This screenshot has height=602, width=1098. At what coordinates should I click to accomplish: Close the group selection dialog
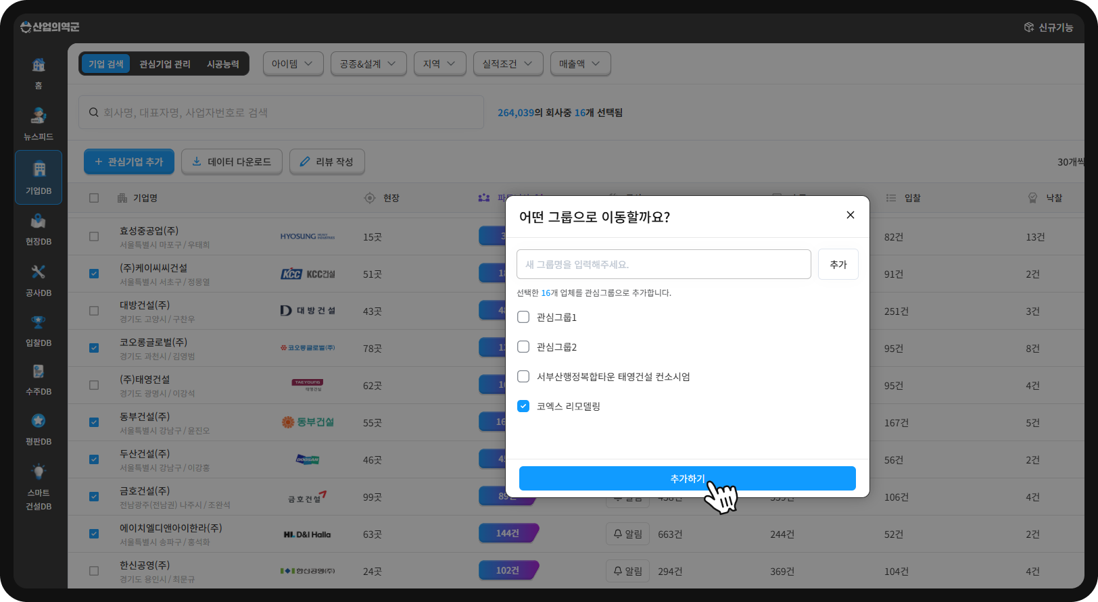tap(851, 215)
